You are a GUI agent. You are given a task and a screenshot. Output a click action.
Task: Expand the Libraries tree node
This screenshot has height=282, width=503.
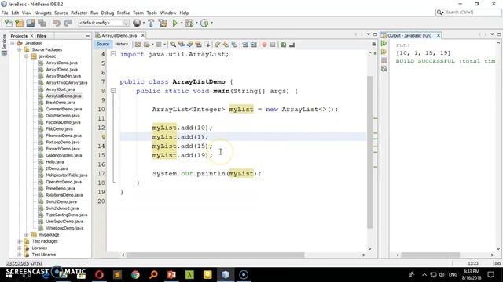click(x=20, y=248)
